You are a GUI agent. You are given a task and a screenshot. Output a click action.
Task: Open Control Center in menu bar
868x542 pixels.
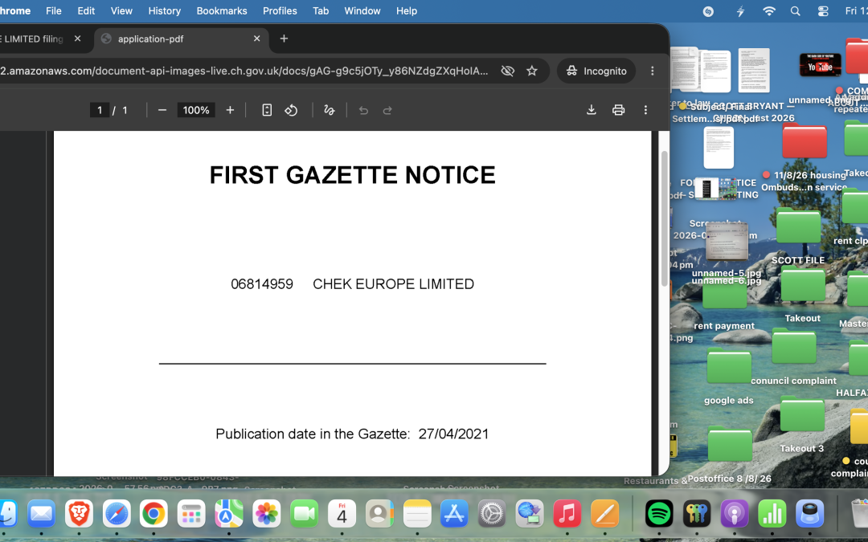pos(823,11)
